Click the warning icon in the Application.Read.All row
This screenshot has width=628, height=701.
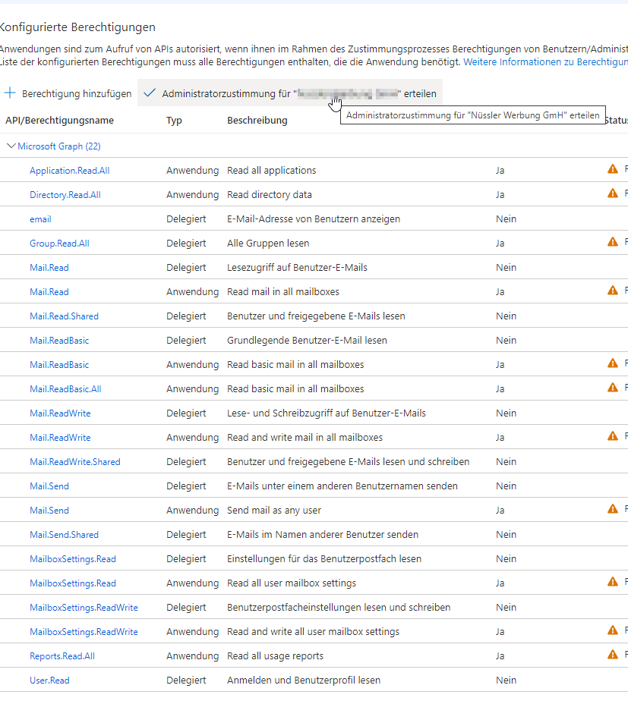coord(613,169)
